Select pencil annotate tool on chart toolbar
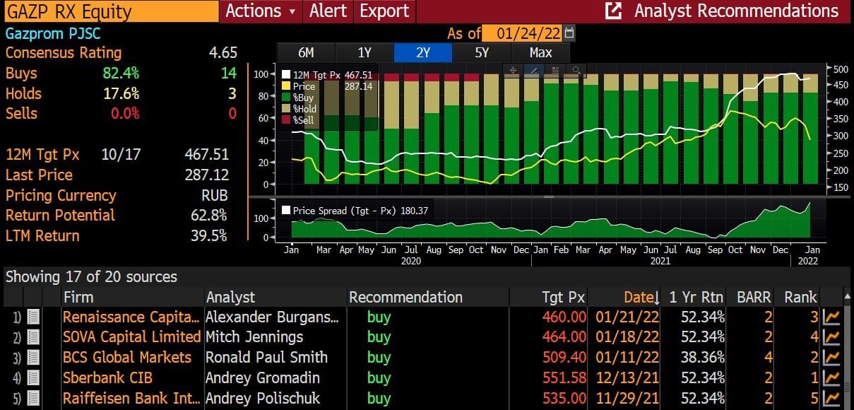The height and width of the screenshot is (410, 854). [534, 70]
